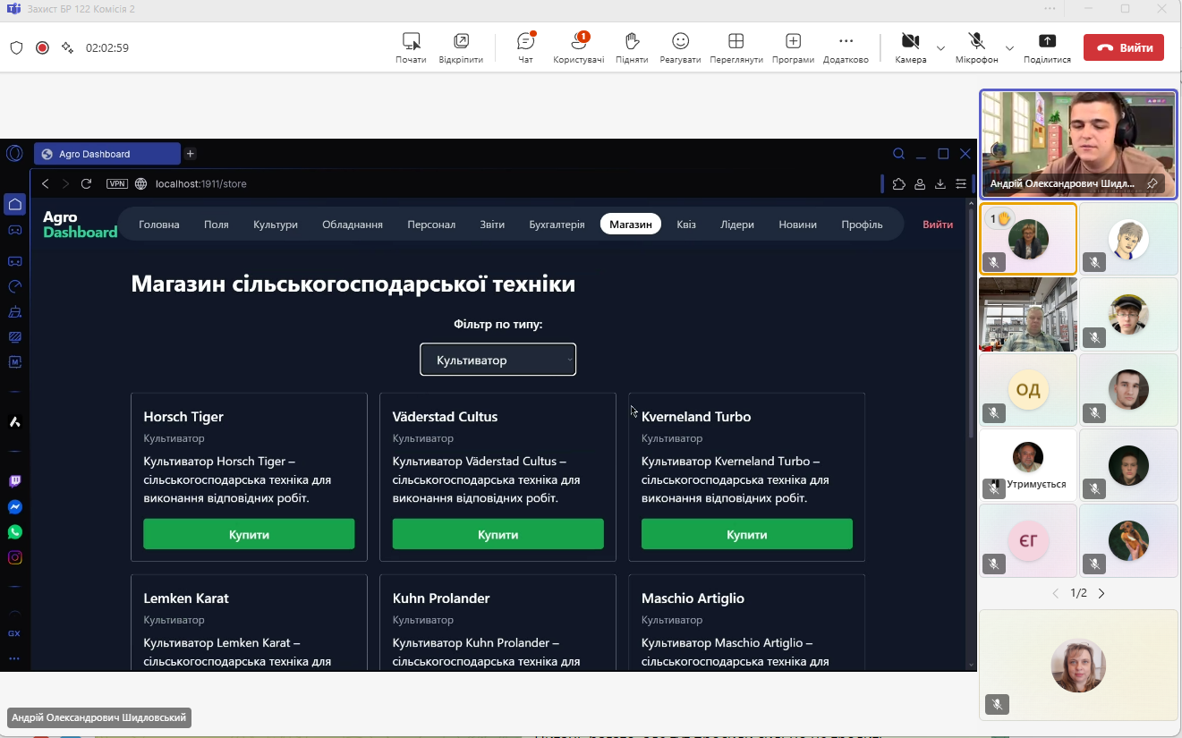Image resolution: width=1182 pixels, height=738 pixels.
Task: Buy the Horsch Tiger cultivator
Action: pos(249,534)
